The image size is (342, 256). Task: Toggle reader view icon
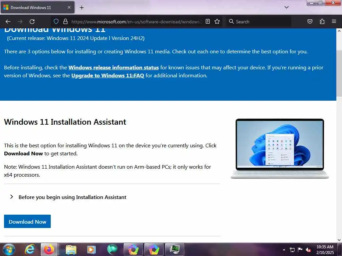pyautogui.click(x=208, y=22)
